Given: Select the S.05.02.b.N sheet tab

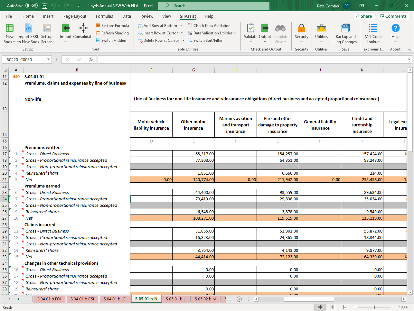Looking at the screenshot, I should tap(205, 299).
